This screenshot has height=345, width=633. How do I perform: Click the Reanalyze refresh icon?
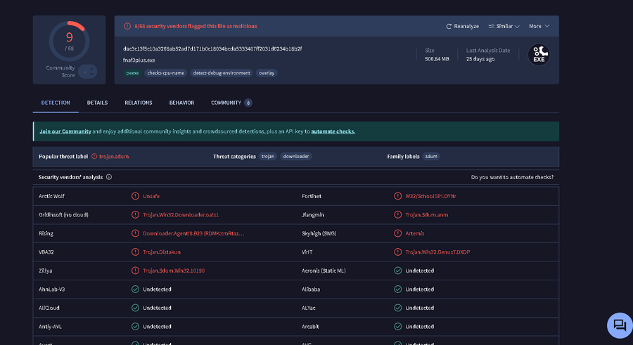point(449,26)
